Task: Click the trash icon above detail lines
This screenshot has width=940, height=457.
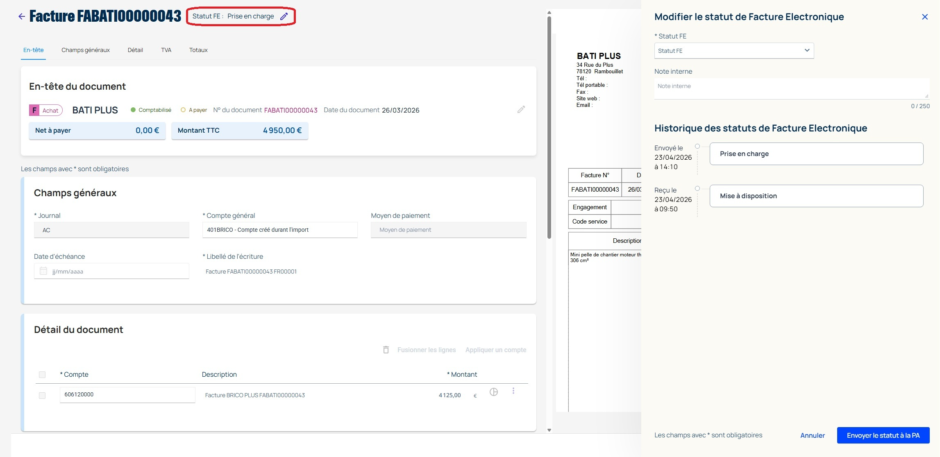Action: [x=386, y=350]
